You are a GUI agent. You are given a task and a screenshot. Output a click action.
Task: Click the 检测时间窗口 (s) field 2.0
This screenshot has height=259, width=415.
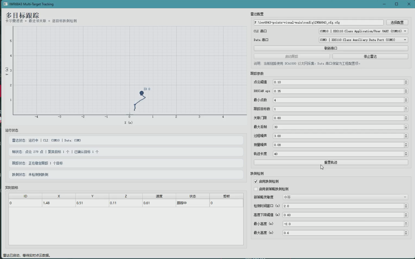click(343, 206)
